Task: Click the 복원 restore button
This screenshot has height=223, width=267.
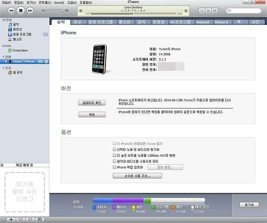Action: click(x=92, y=115)
